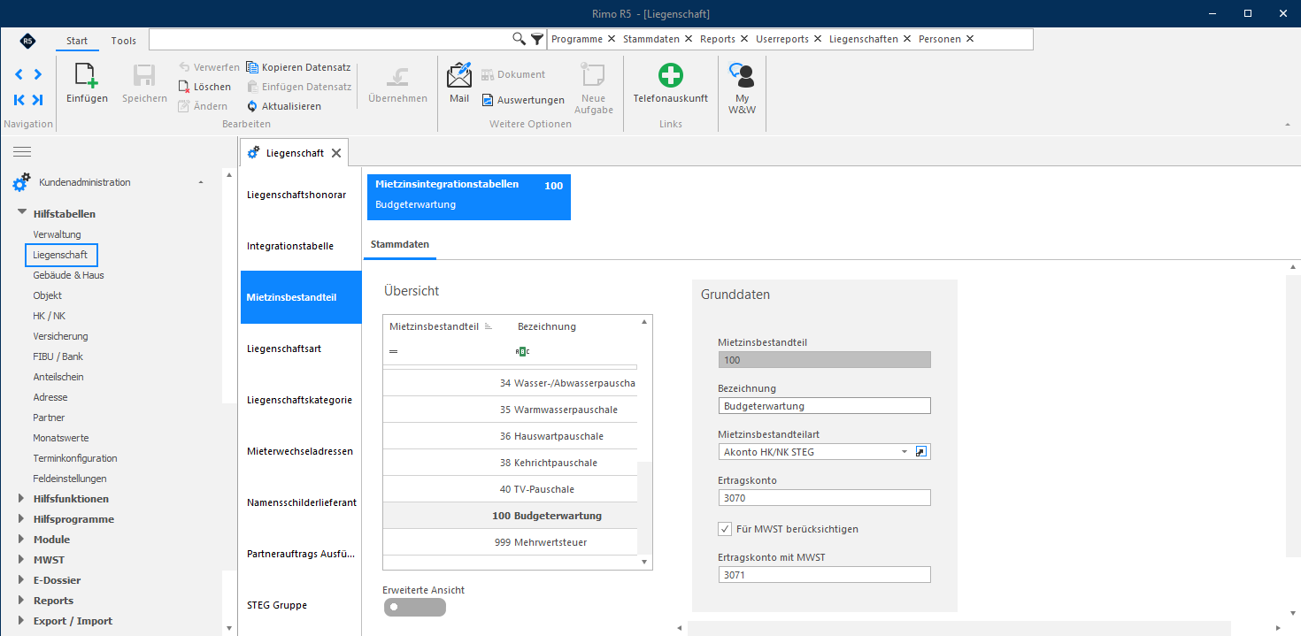The height and width of the screenshot is (636, 1301).
Task: Open the Mietzinsbestandteilart dropdown
Action: click(905, 452)
